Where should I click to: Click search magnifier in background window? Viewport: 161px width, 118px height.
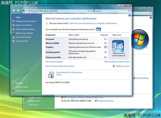point(150,13)
